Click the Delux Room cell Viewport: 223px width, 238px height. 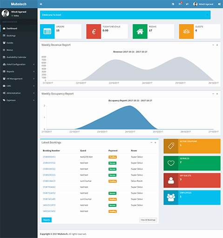click(x=137, y=181)
